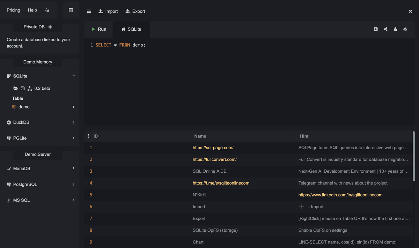The width and height of the screenshot is (419, 248).
Task: Expand the demo table columns
Action: 73,107
